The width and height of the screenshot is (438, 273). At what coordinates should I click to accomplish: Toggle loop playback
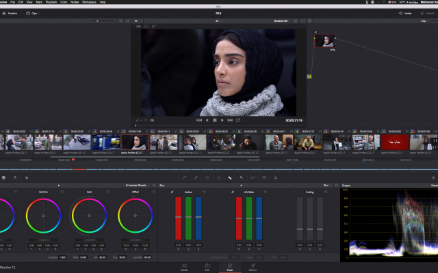pos(238,120)
